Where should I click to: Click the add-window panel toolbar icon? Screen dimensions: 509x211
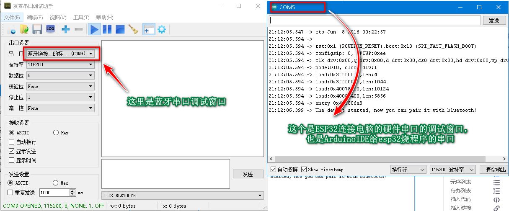[x=149, y=29]
